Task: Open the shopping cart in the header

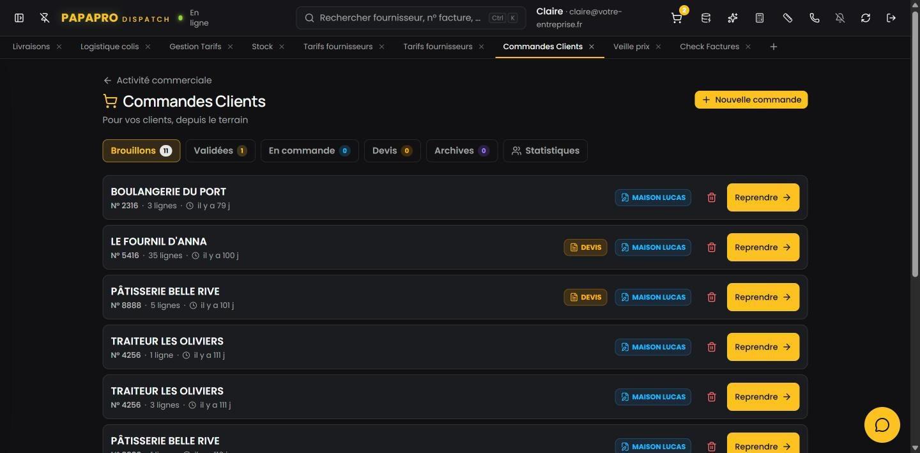Action: tap(677, 18)
